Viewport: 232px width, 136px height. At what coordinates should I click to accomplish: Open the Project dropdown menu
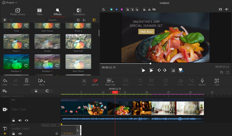[x=10, y=3]
